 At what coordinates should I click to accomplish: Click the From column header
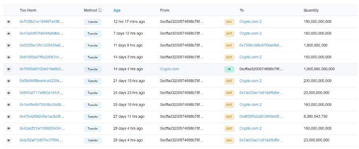coord(165,10)
